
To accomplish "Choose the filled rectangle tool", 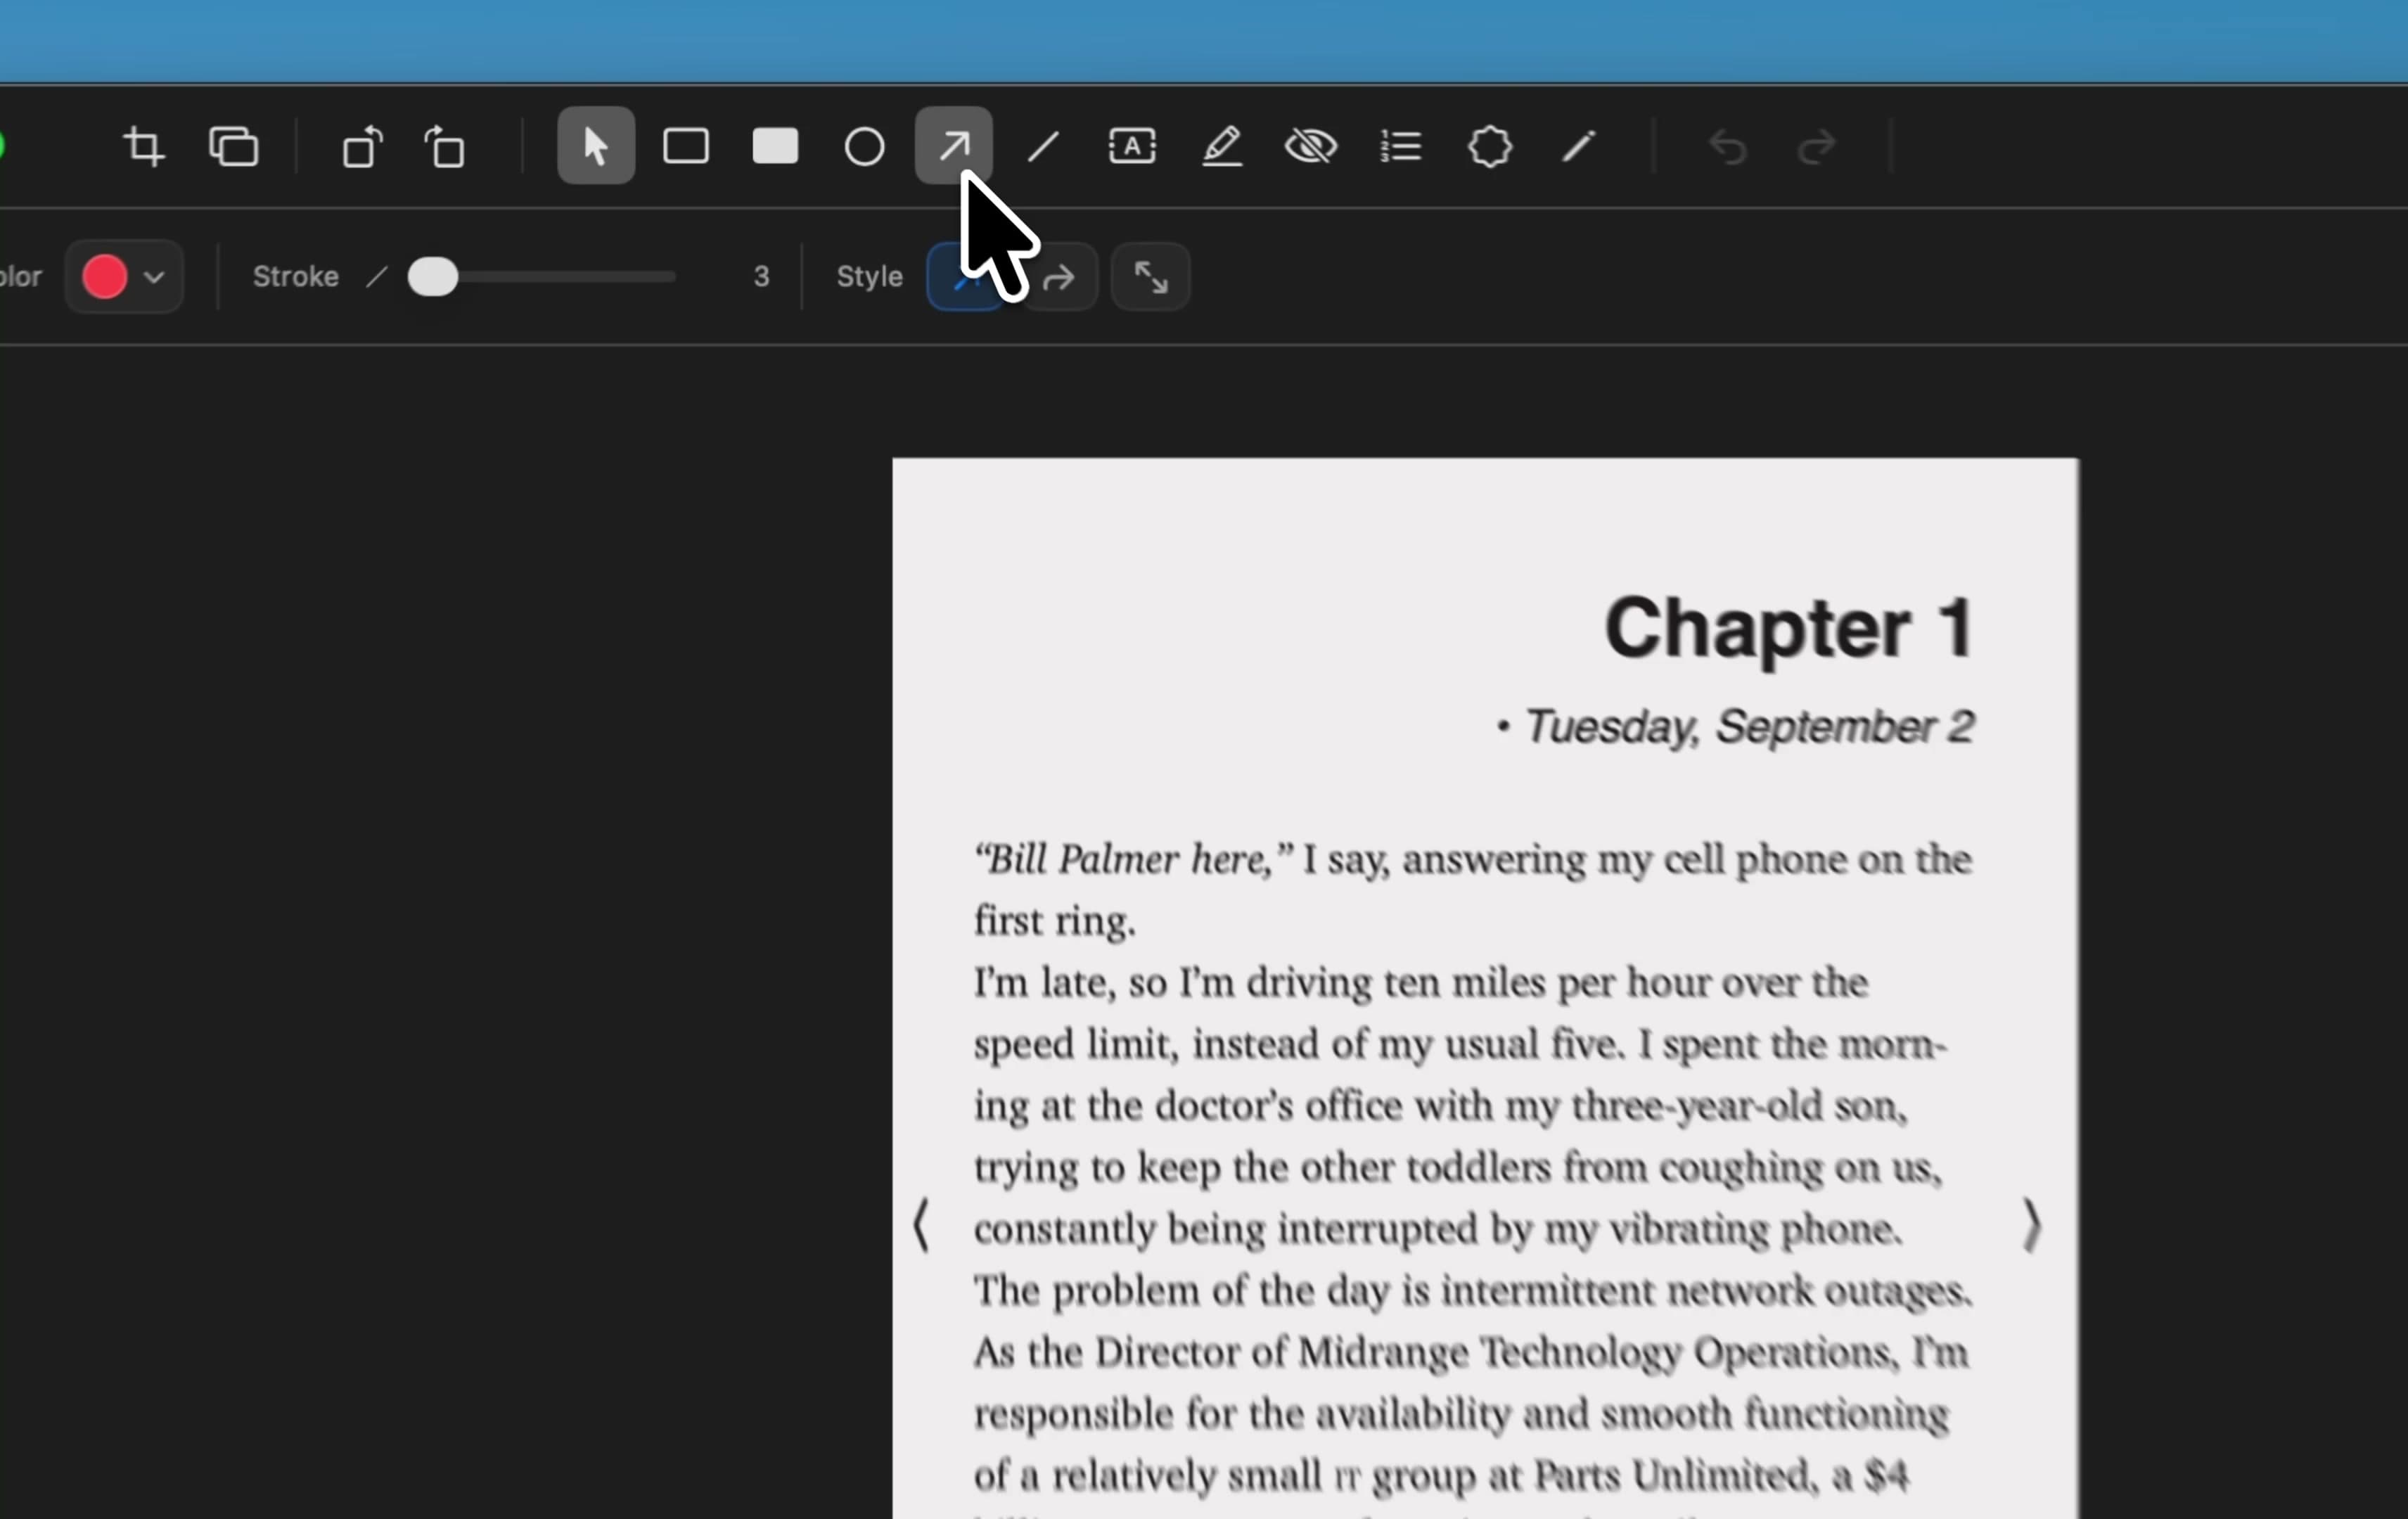I will tap(775, 146).
